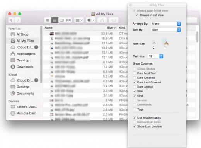Toggle Browse in list view checkbox
Viewport: 201px width, 148px height.
137,15
